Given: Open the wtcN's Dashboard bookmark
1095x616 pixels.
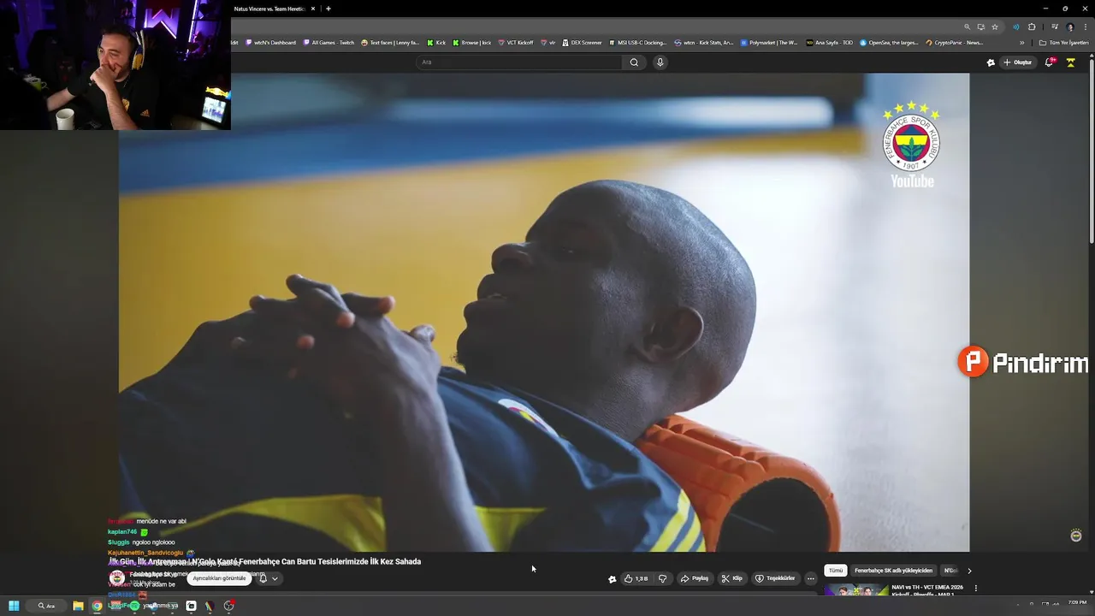Looking at the screenshot, I should pos(270,42).
